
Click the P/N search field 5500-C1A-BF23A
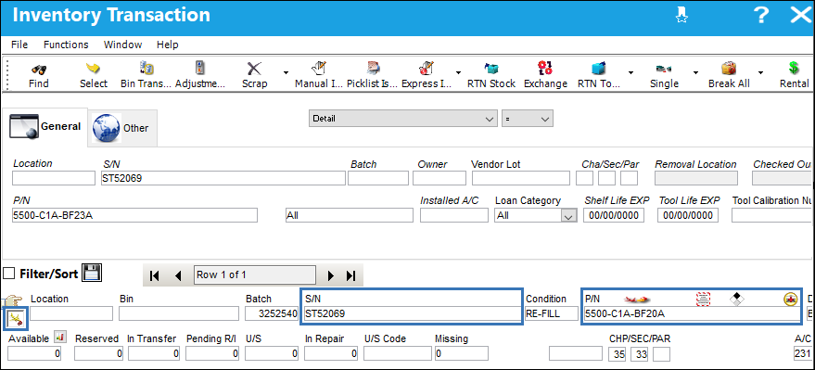[134, 215]
